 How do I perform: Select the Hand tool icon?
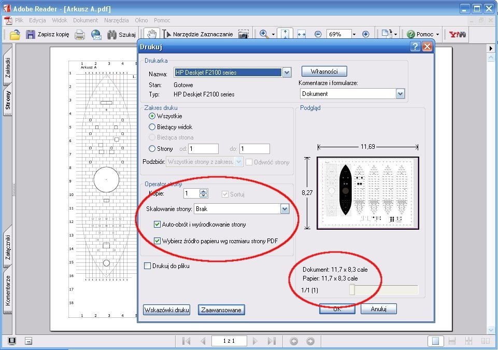151,34
